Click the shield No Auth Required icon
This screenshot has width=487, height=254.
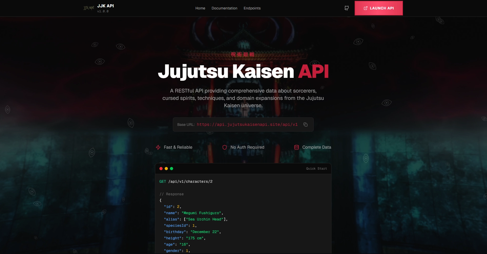pyautogui.click(x=225, y=147)
